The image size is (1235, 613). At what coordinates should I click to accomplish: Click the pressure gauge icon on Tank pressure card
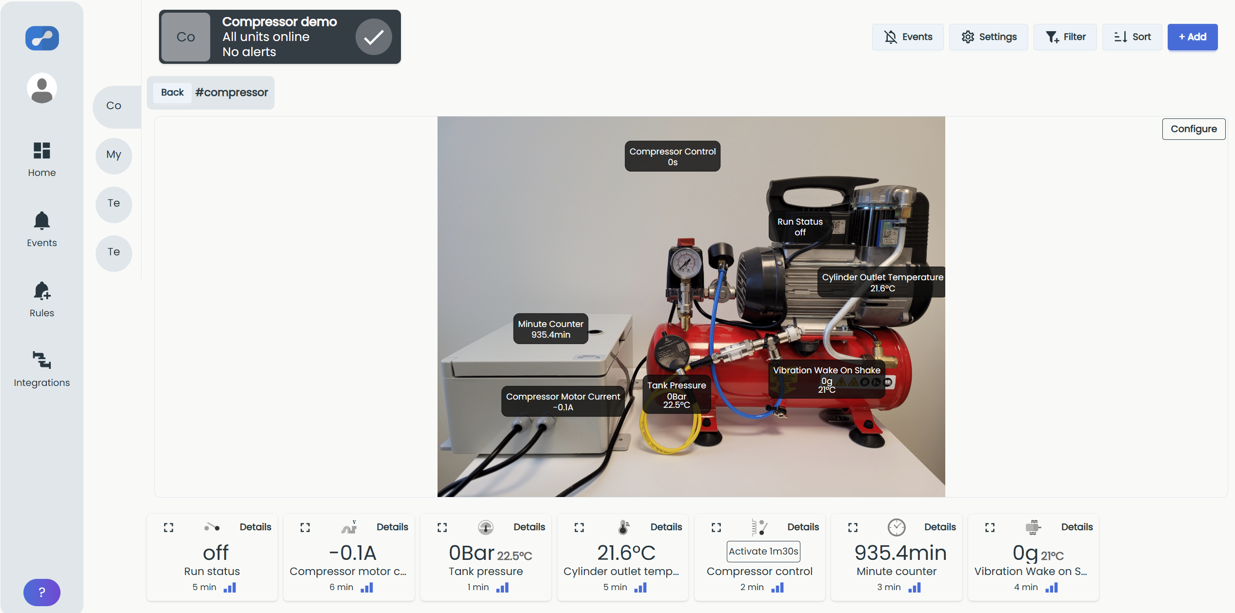[485, 527]
